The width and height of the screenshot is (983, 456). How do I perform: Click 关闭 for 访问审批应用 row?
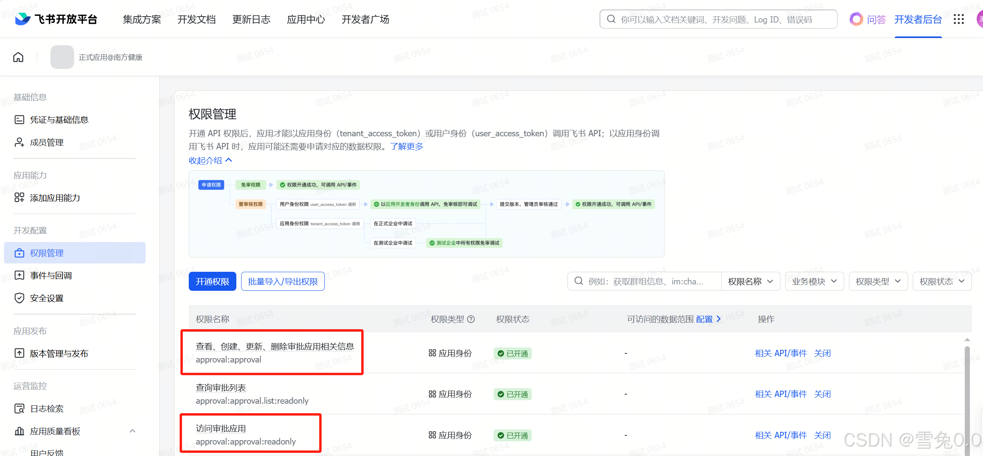(x=822, y=435)
